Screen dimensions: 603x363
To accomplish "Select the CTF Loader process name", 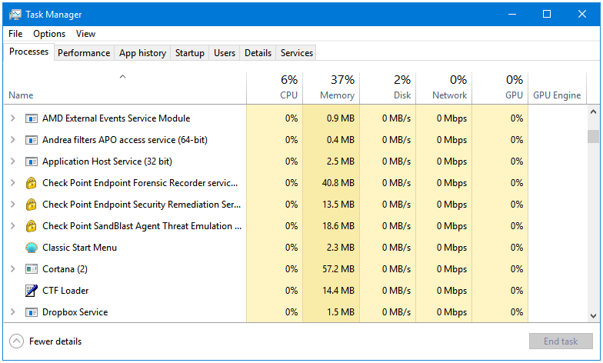I will 65,291.
